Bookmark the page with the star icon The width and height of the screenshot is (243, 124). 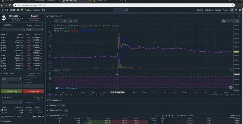tap(232, 5)
